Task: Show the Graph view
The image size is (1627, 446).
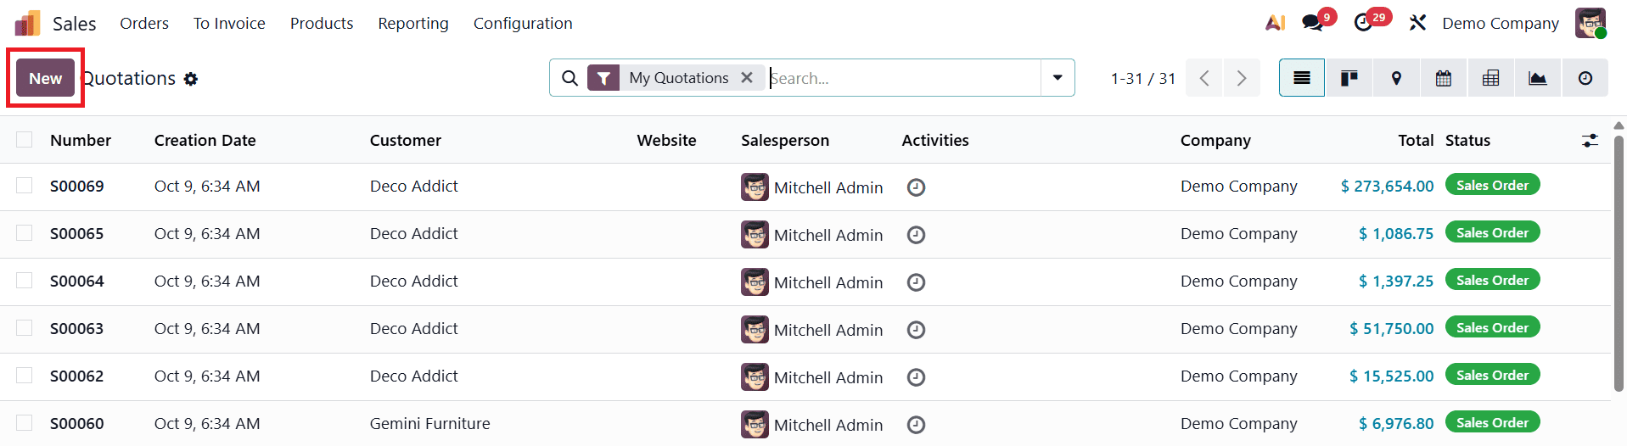Action: click(x=1537, y=78)
